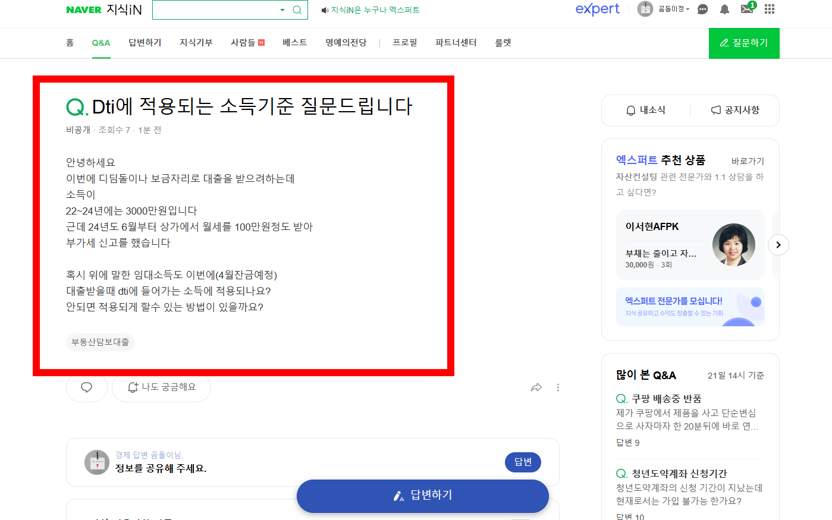
Task: Click the 바로가기 link in the expert card
Action: (x=748, y=161)
